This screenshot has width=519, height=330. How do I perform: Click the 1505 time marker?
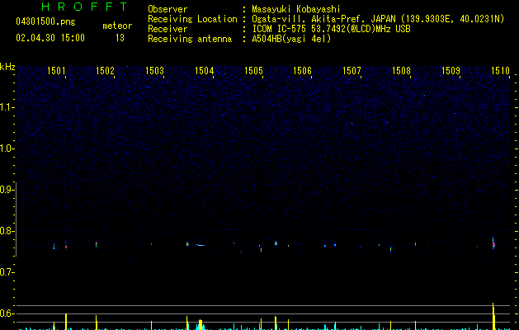(x=253, y=71)
